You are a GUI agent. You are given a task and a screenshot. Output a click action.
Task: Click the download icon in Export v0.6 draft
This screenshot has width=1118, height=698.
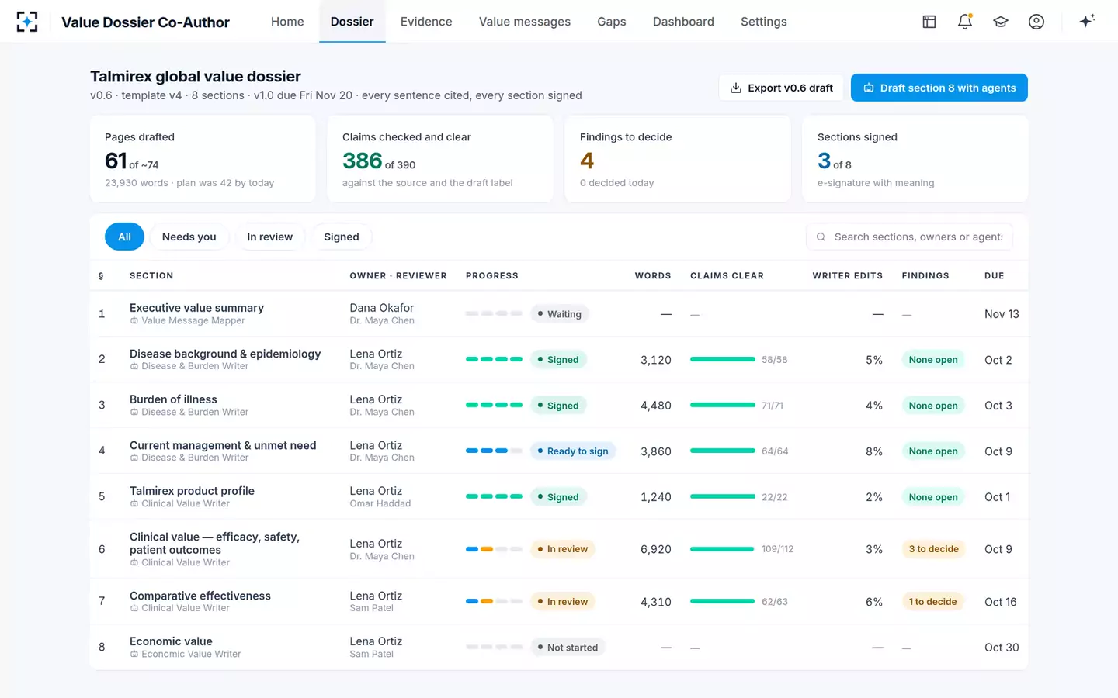736,88
